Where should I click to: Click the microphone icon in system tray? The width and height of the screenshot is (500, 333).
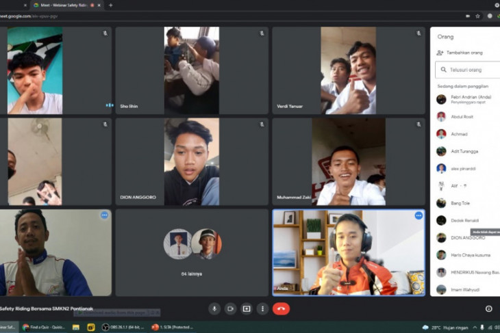tap(482, 328)
